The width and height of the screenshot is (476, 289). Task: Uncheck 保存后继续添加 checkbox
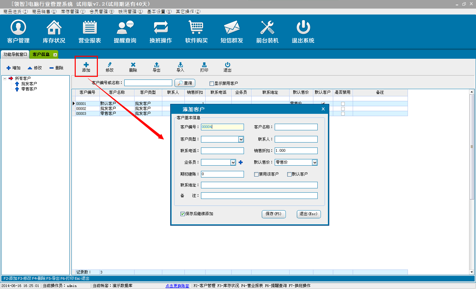182,214
